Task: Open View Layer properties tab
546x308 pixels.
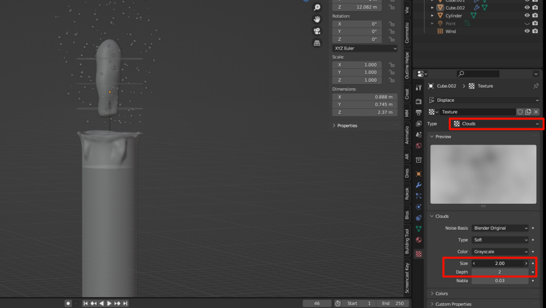Action: pos(419,124)
